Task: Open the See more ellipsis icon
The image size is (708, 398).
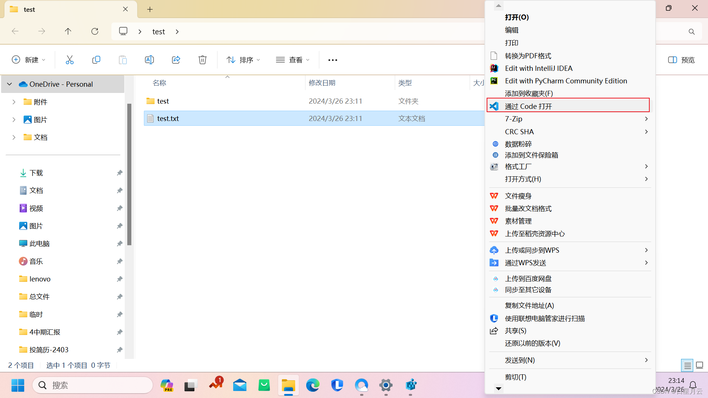Action: click(332, 59)
